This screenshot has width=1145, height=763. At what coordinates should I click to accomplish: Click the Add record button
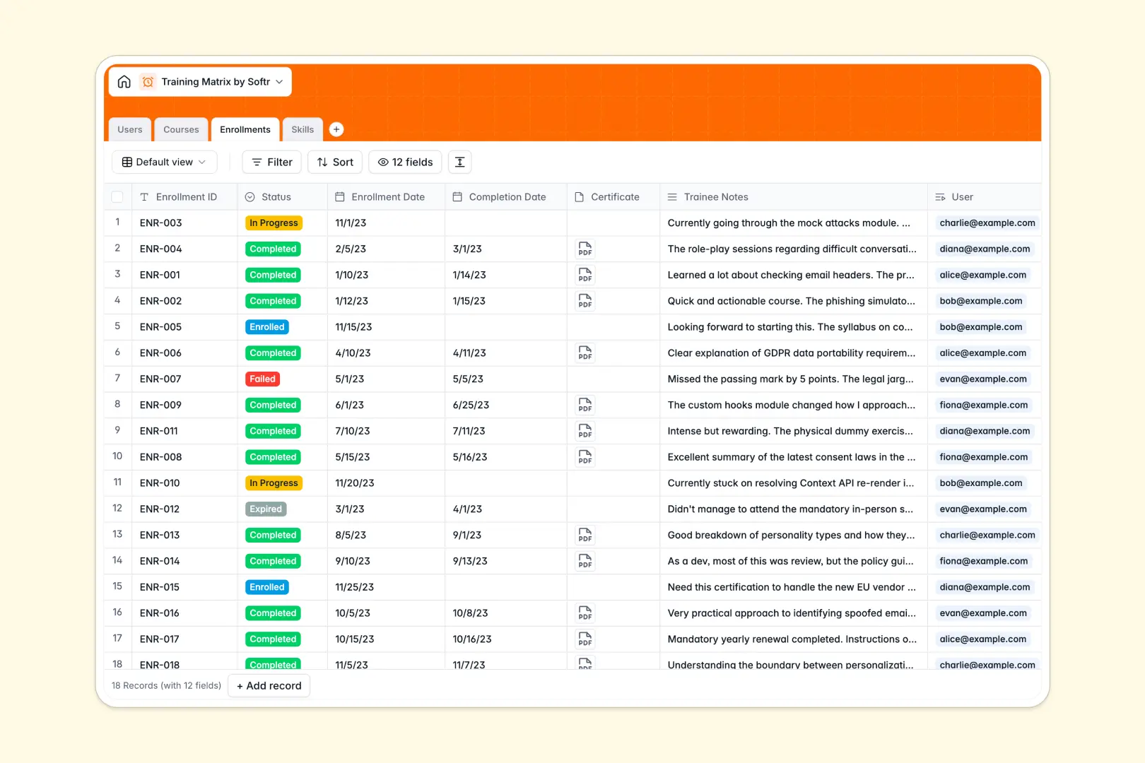pyautogui.click(x=269, y=685)
